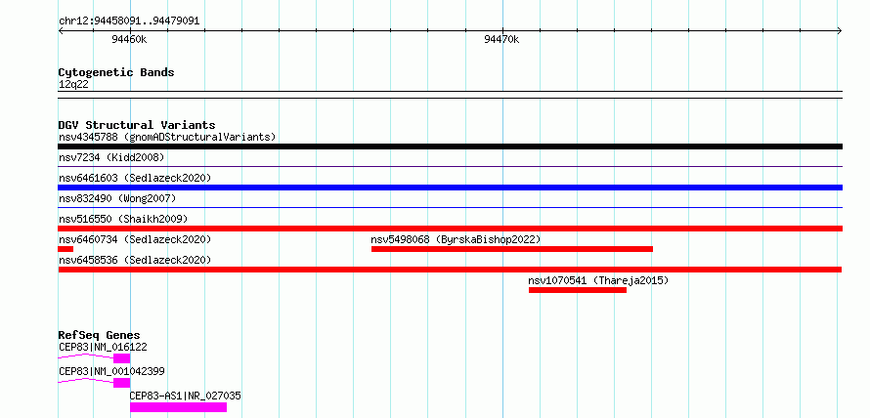Click the red nsv516550 variant bar
Viewport: 870px width, 418px height.
[x=450, y=229]
